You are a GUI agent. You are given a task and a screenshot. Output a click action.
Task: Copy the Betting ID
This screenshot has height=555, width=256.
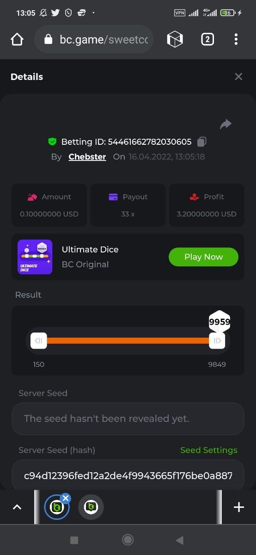coord(201,142)
